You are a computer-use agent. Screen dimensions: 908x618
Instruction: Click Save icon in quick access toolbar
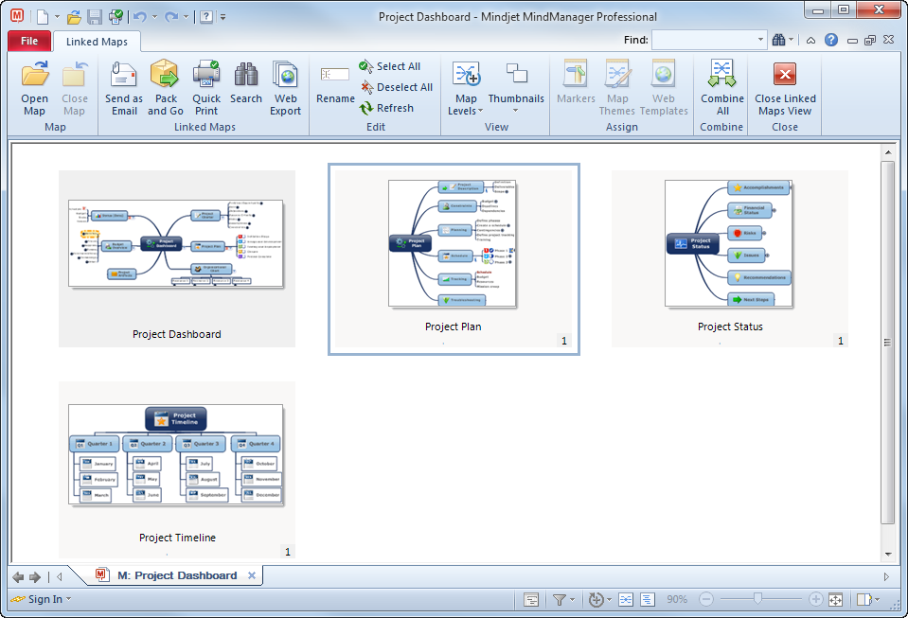click(95, 17)
